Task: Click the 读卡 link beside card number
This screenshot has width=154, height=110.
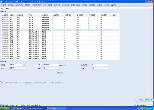Action: pyautogui.click(x=62, y=65)
